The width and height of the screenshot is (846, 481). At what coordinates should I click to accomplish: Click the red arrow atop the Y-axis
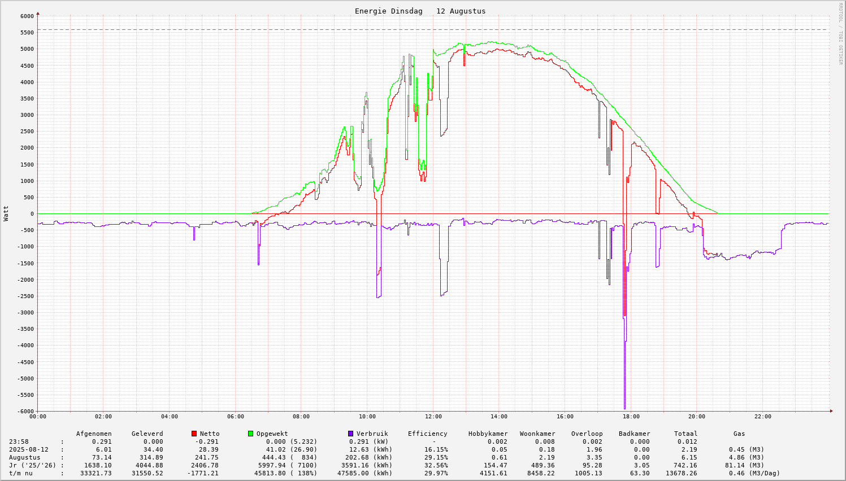click(x=38, y=13)
